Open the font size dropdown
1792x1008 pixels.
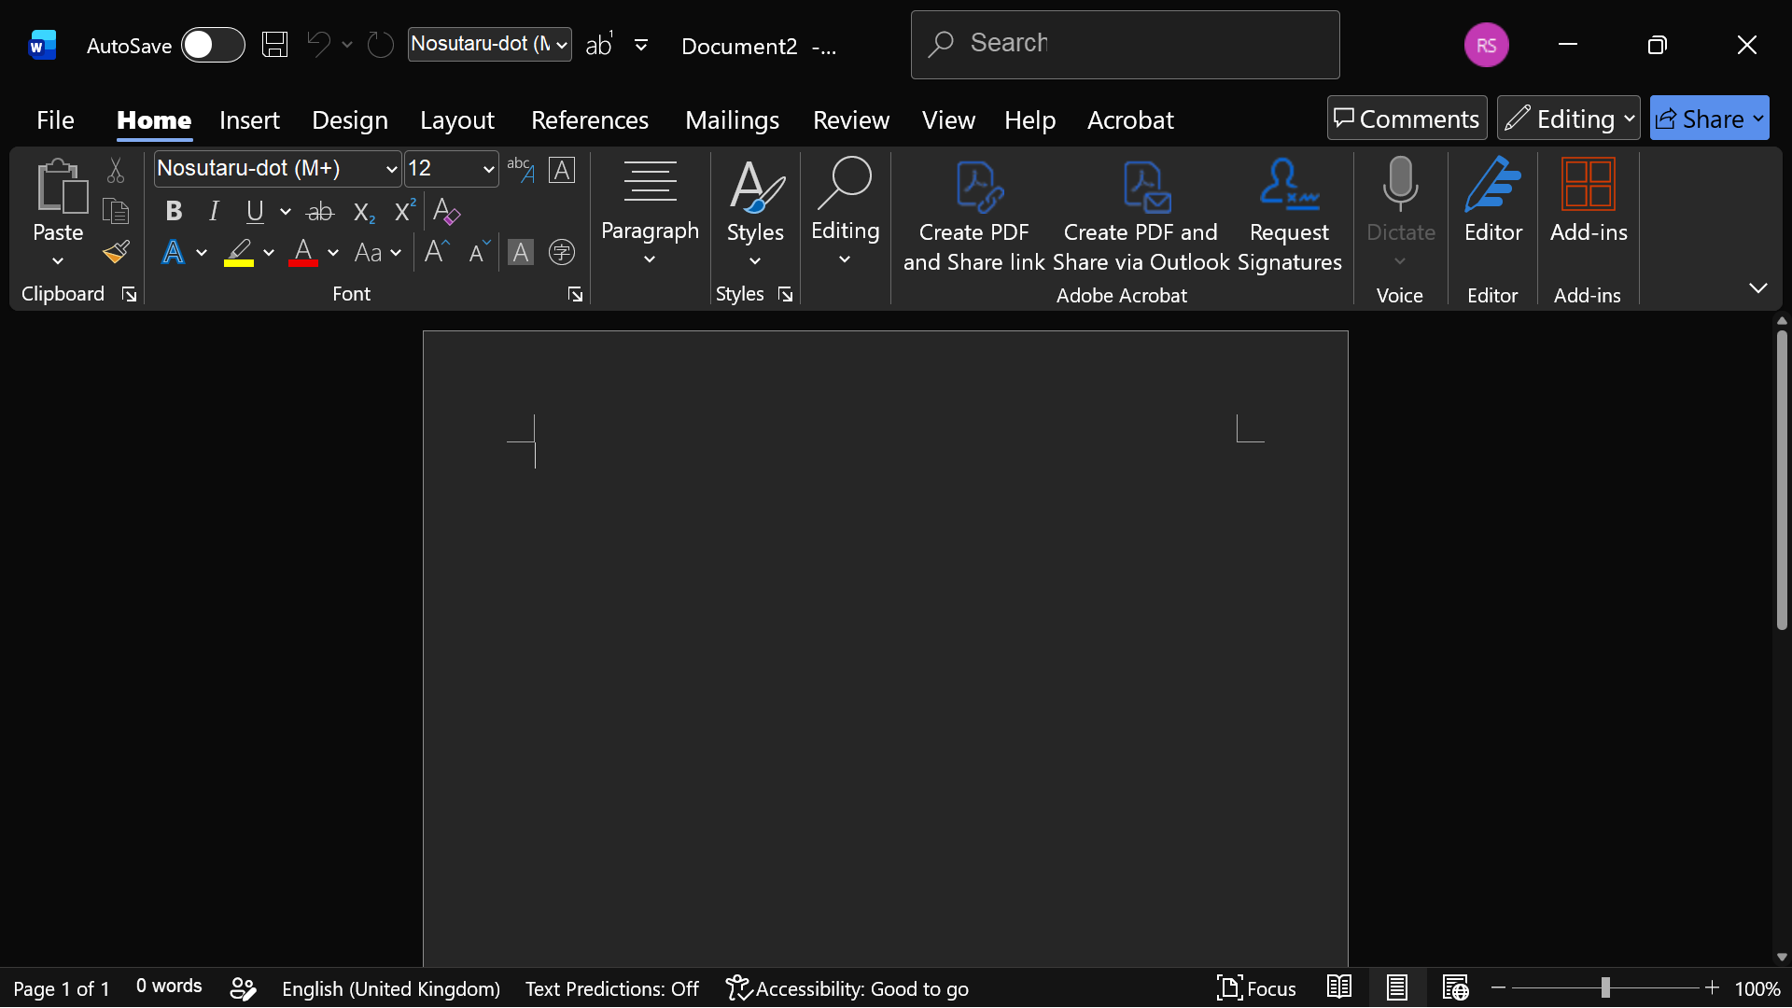tap(488, 169)
